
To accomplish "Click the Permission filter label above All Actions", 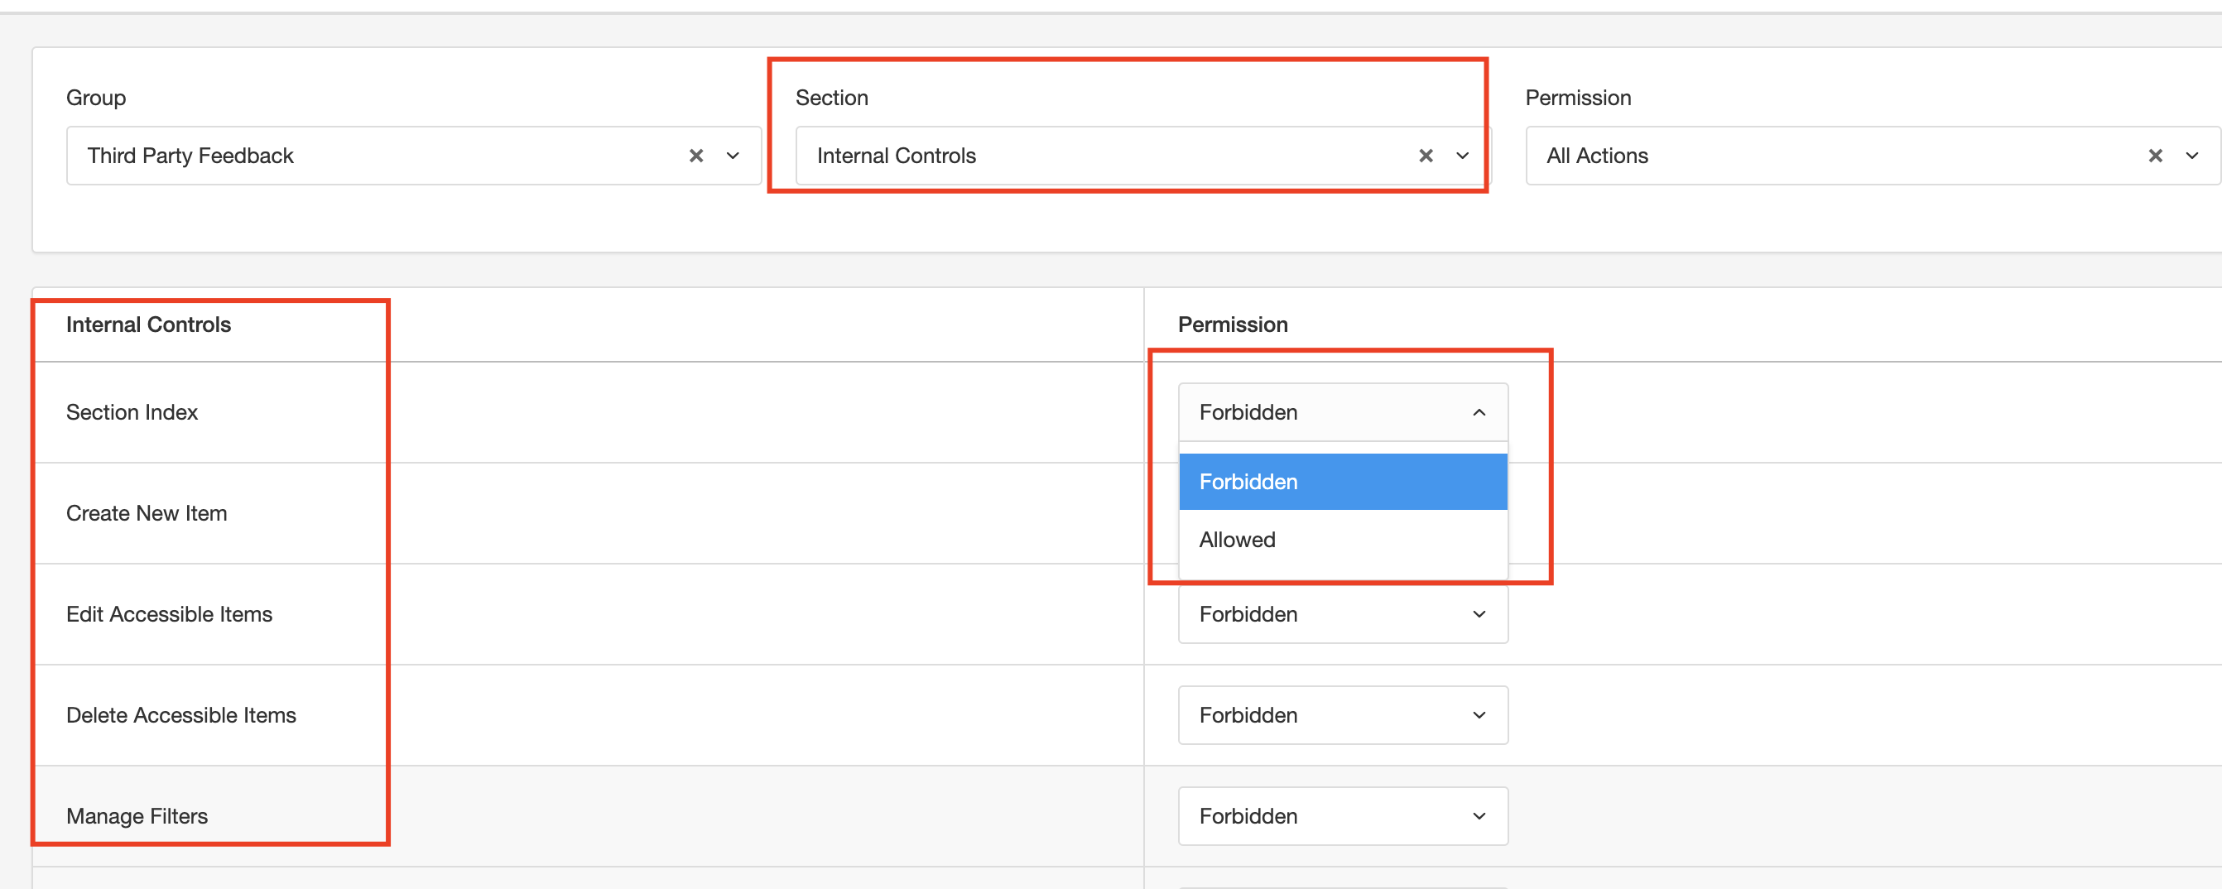I will point(1578,98).
